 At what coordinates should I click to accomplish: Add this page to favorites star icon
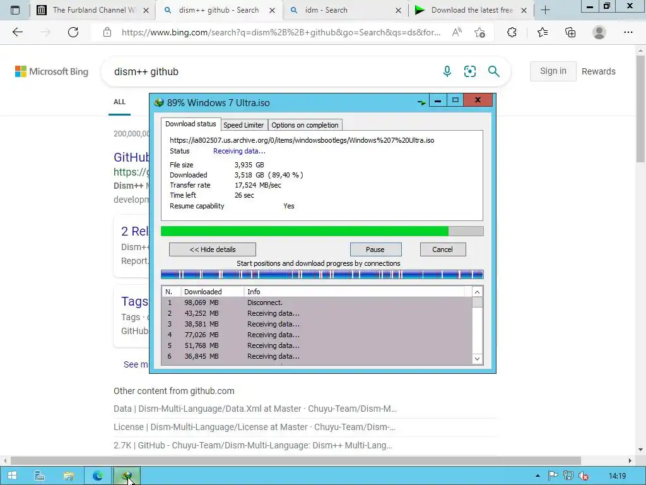coord(479,32)
